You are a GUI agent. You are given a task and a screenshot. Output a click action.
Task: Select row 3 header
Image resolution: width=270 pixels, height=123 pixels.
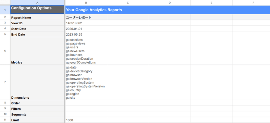click(5, 23)
